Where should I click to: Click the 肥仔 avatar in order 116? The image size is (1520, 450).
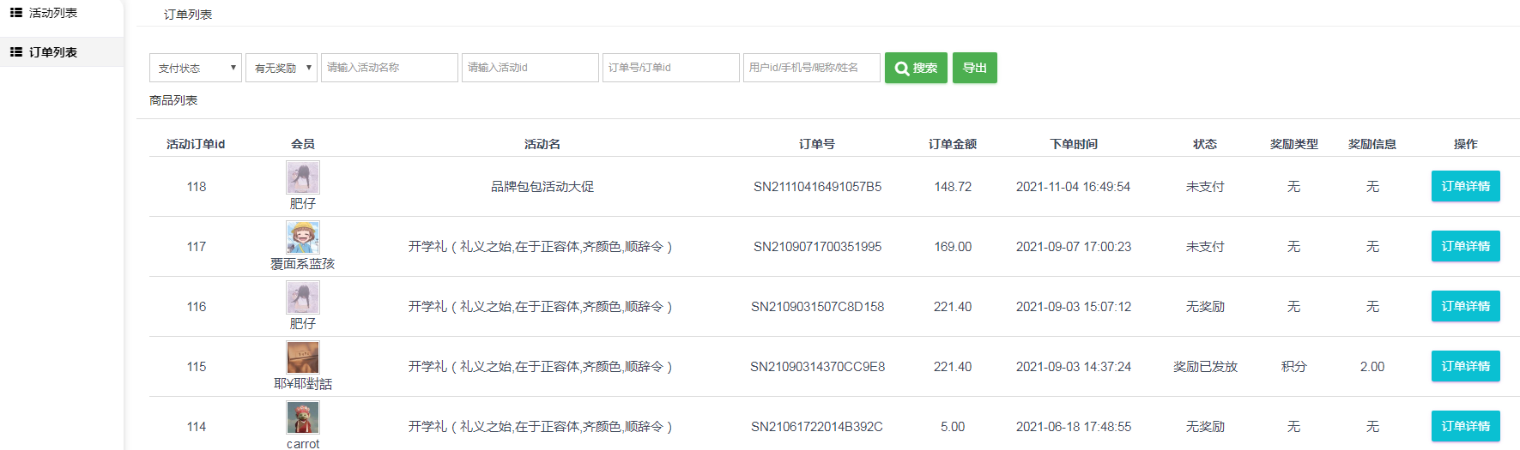(302, 297)
